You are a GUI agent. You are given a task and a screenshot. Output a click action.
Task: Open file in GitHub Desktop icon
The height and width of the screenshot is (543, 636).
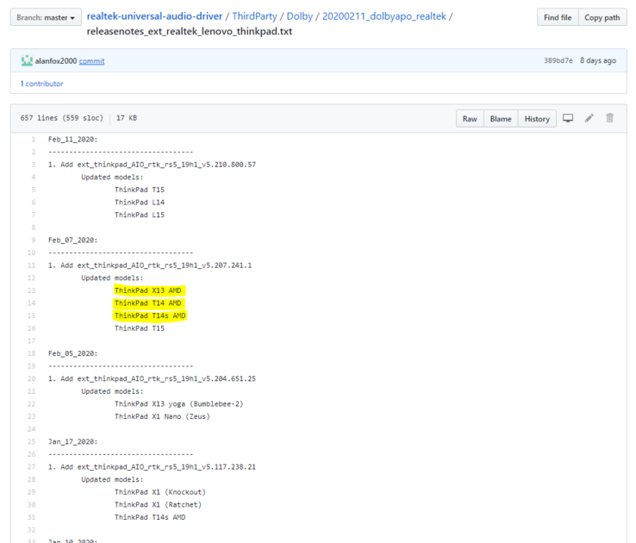click(568, 118)
